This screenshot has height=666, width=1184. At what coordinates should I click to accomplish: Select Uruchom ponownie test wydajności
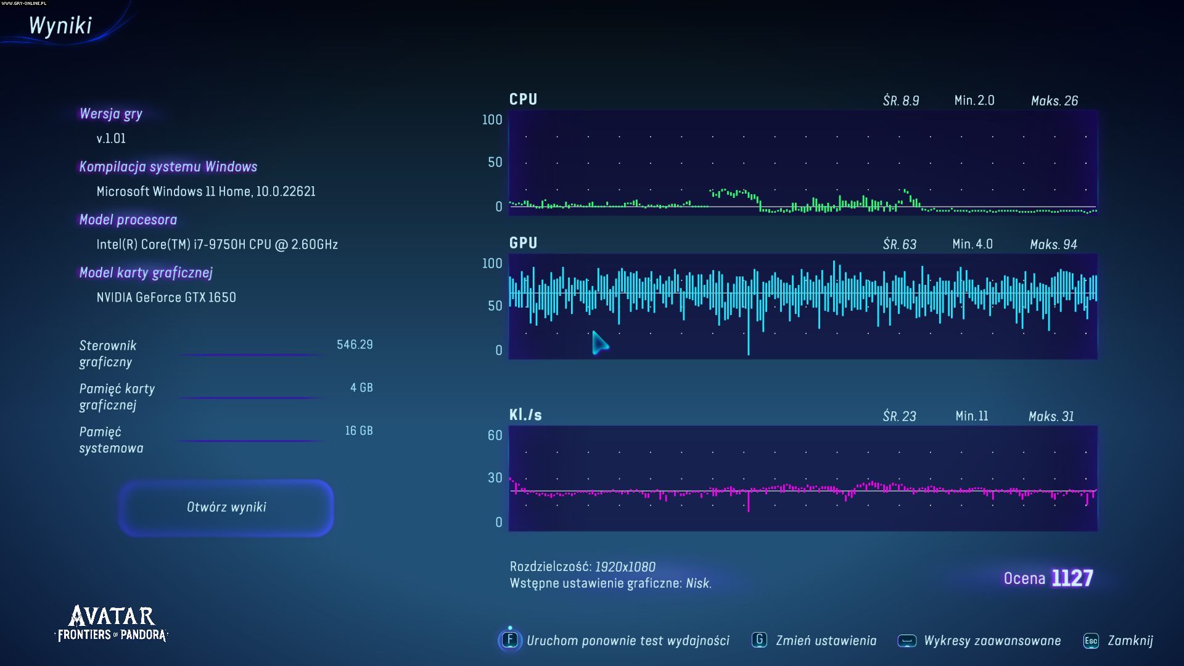(627, 641)
